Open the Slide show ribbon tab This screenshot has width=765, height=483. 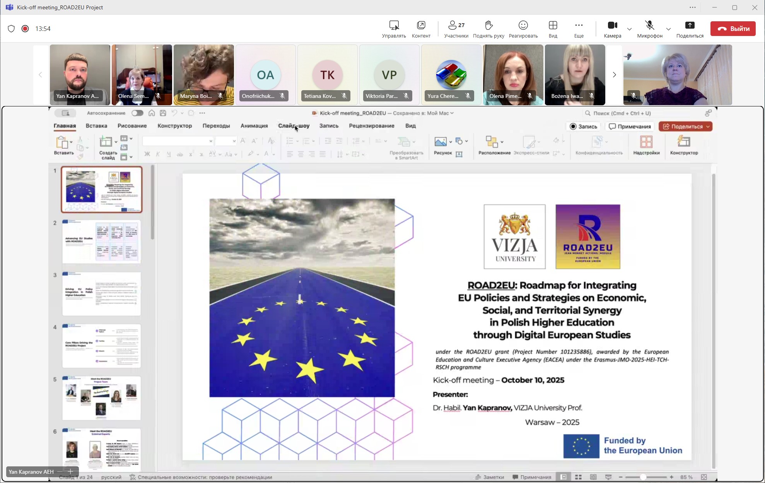point(294,126)
